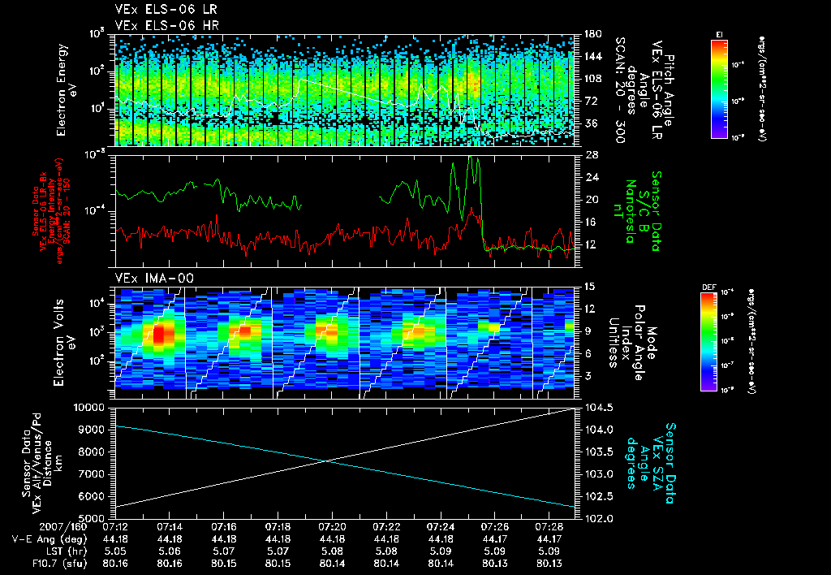Click the "3" polar angle index tick
Viewport: 831px width, 575px height.
pos(588,375)
